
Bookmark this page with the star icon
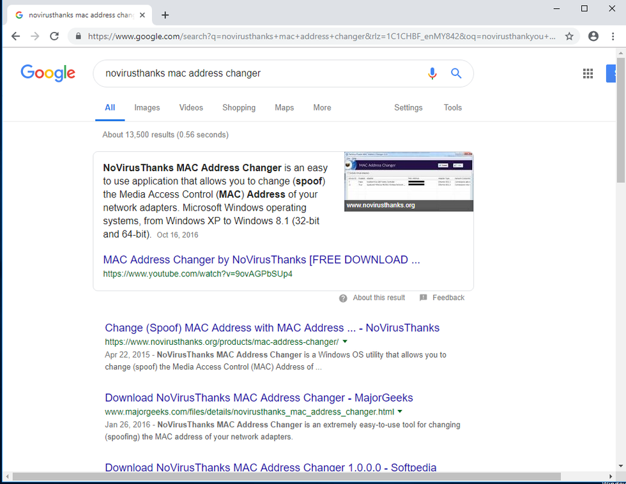pos(569,36)
